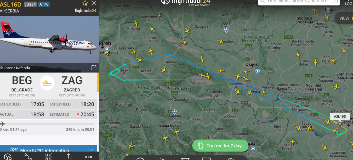Click the JU234 flight number badge
This screenshot has width=353, height=160.
[30, 4]
